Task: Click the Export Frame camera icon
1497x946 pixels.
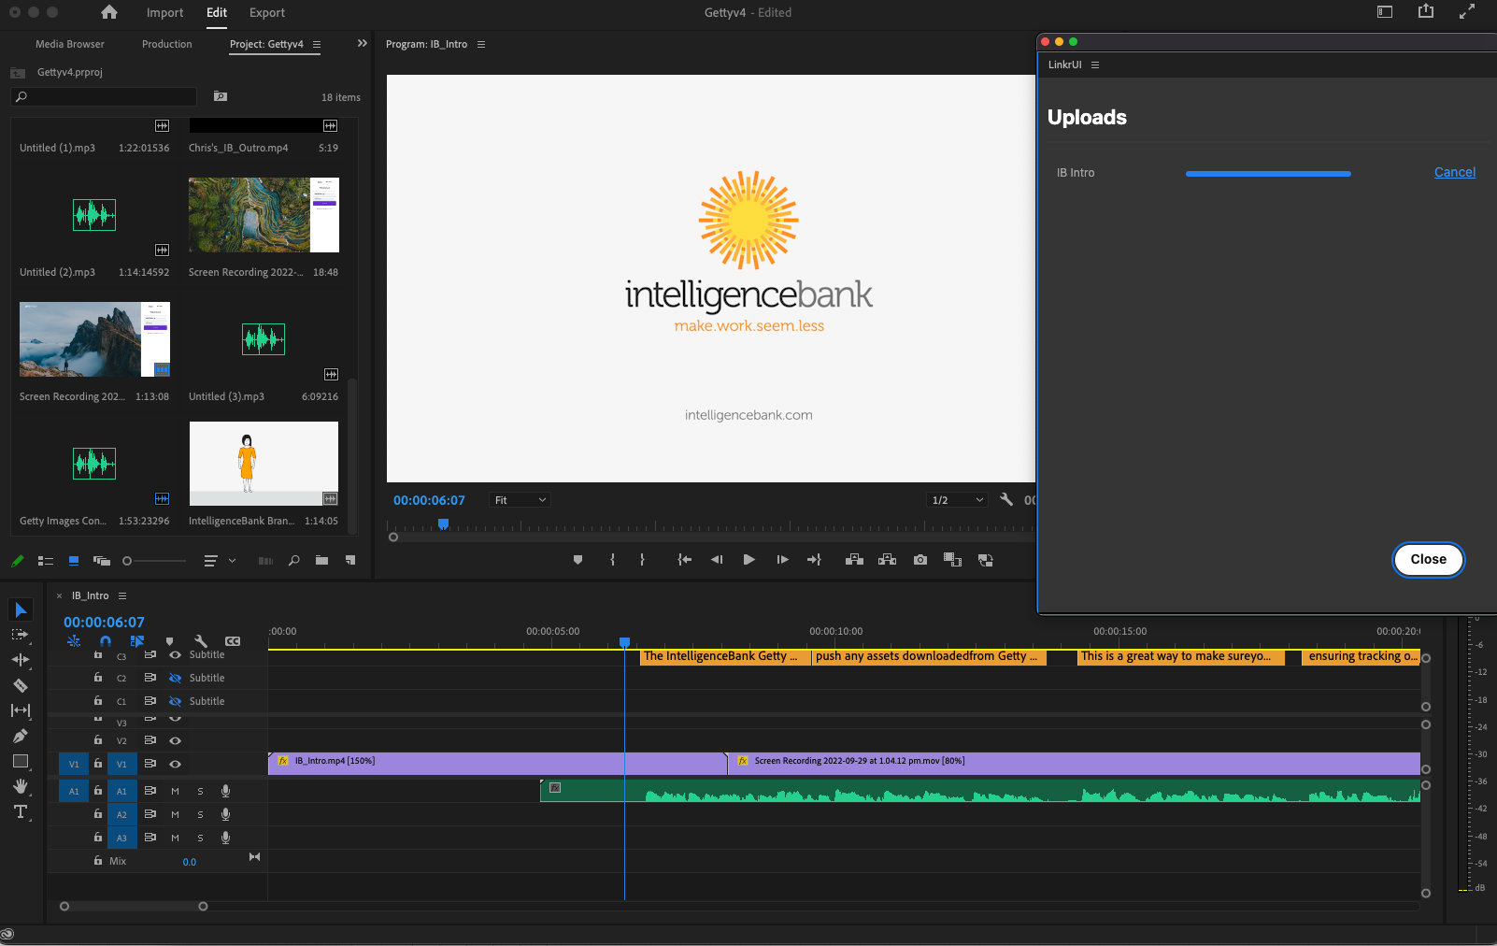Action: click(x=920, y=560)
